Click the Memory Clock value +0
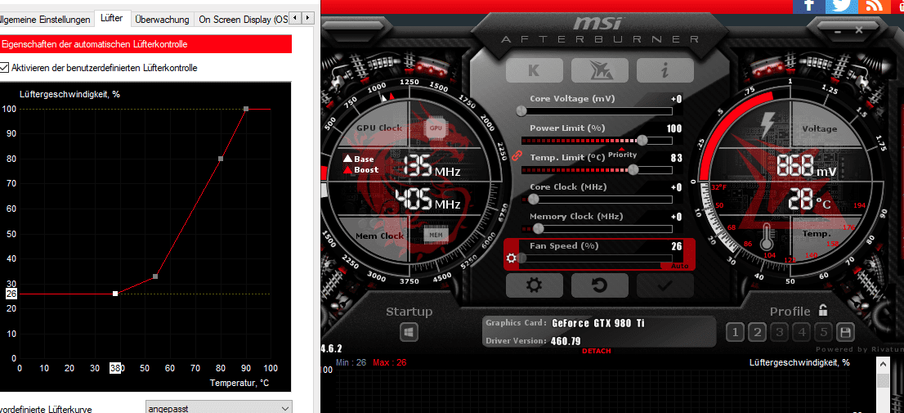The width and height of the screenshot is (904, 413). (677, 216)
